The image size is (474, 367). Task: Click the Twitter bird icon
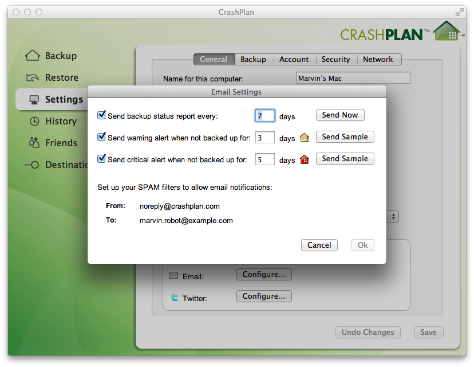(x=173, y=296)
